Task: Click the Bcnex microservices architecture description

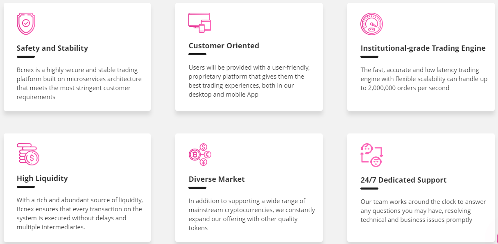Action: pyautogui.click(x=79, y=84)
